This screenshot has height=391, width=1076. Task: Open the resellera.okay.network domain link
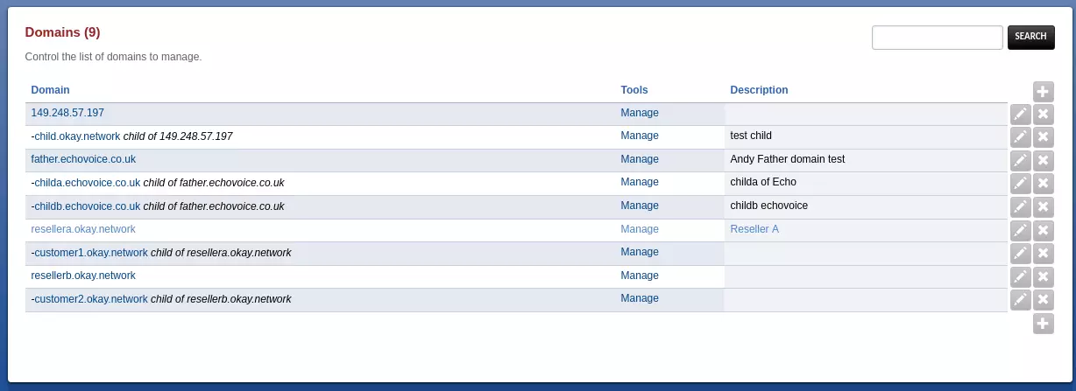pos(83,229)
